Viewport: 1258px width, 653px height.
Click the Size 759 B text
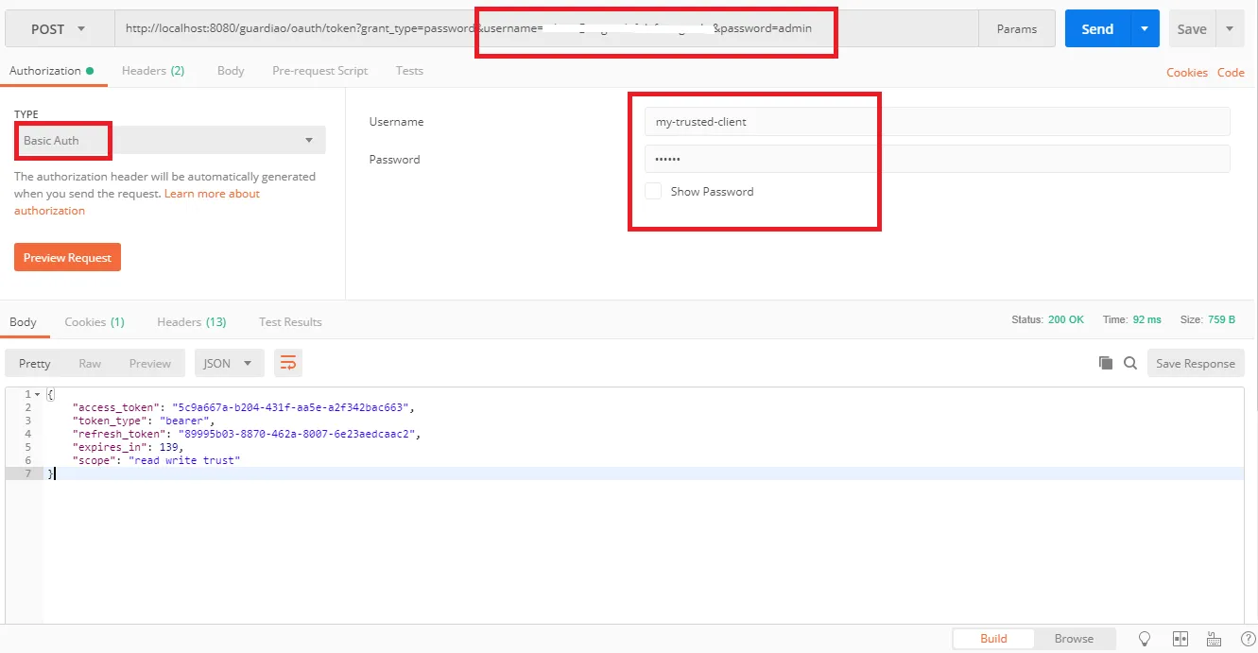pyautogui.click(x=1208, y=319)
